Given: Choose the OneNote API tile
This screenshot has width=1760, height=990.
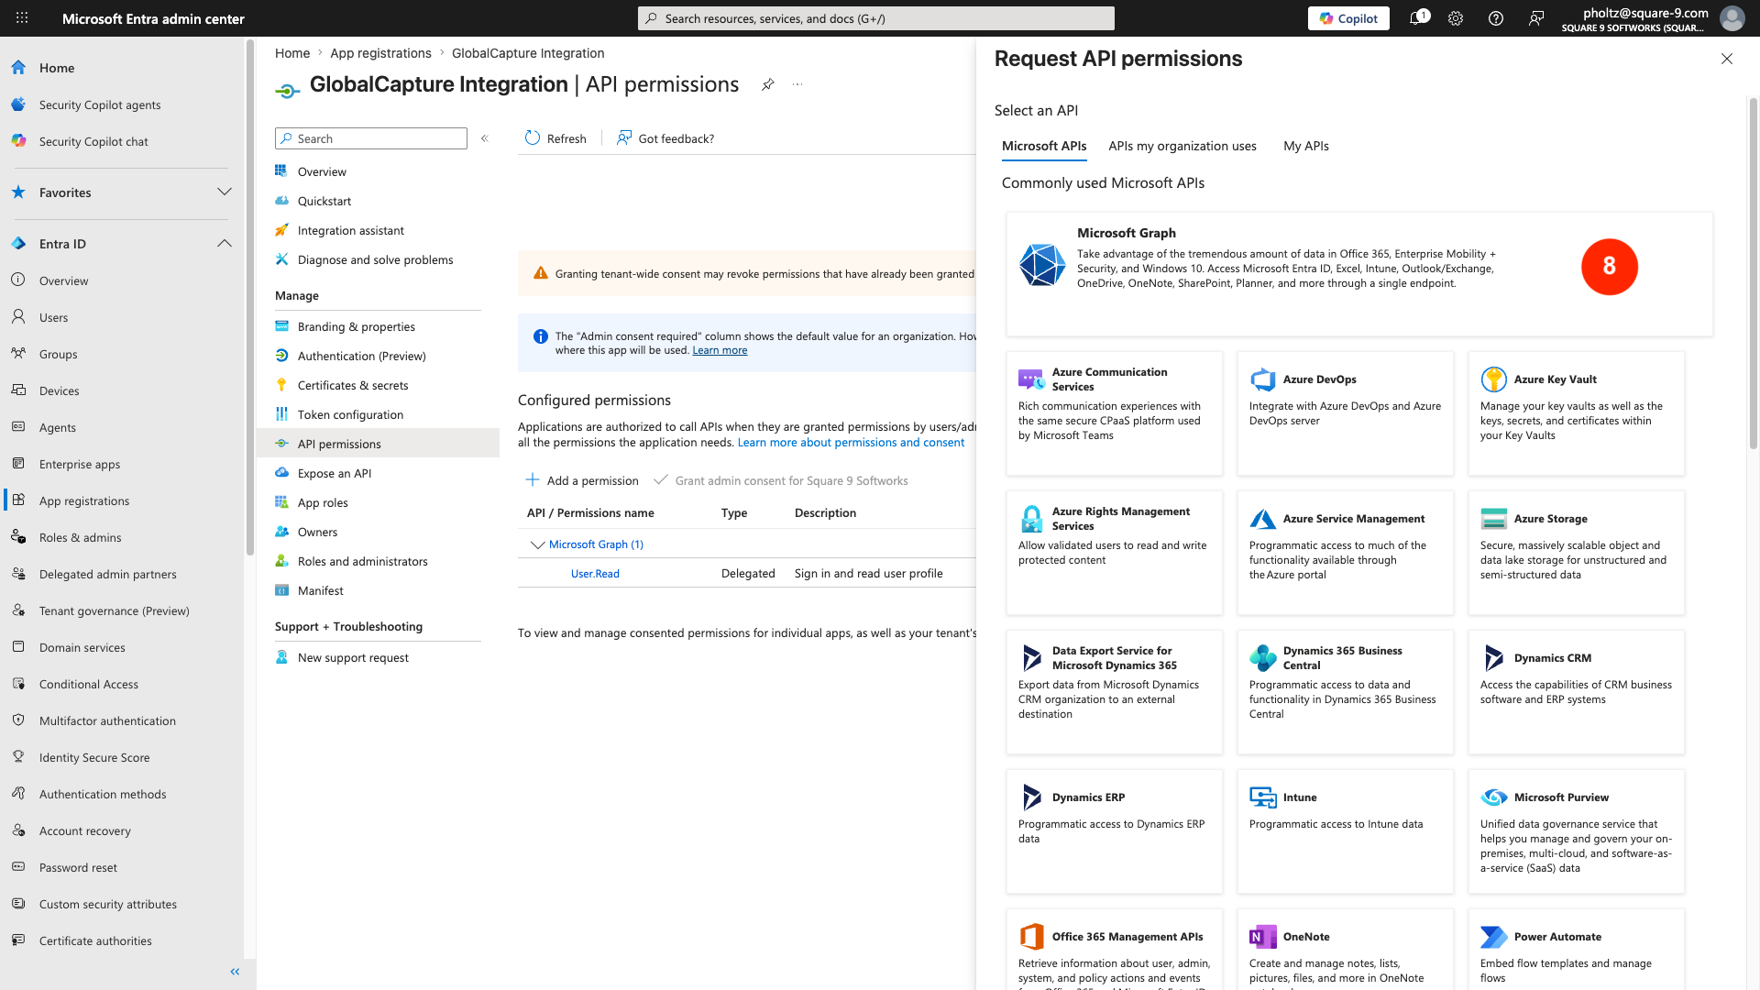Looking at the screenshot, I should click(x=1345, y=950).
